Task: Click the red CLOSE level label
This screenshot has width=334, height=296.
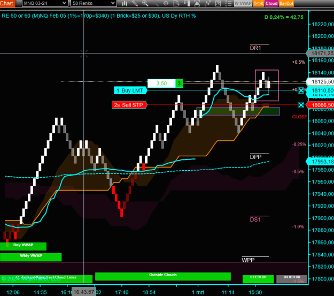Action: (x=299, y=117)
